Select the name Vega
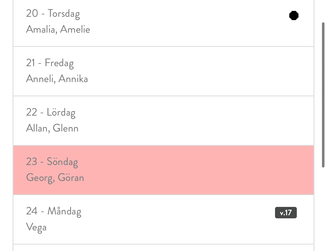This screenshot has height=251, width=327. click(36, 227)
